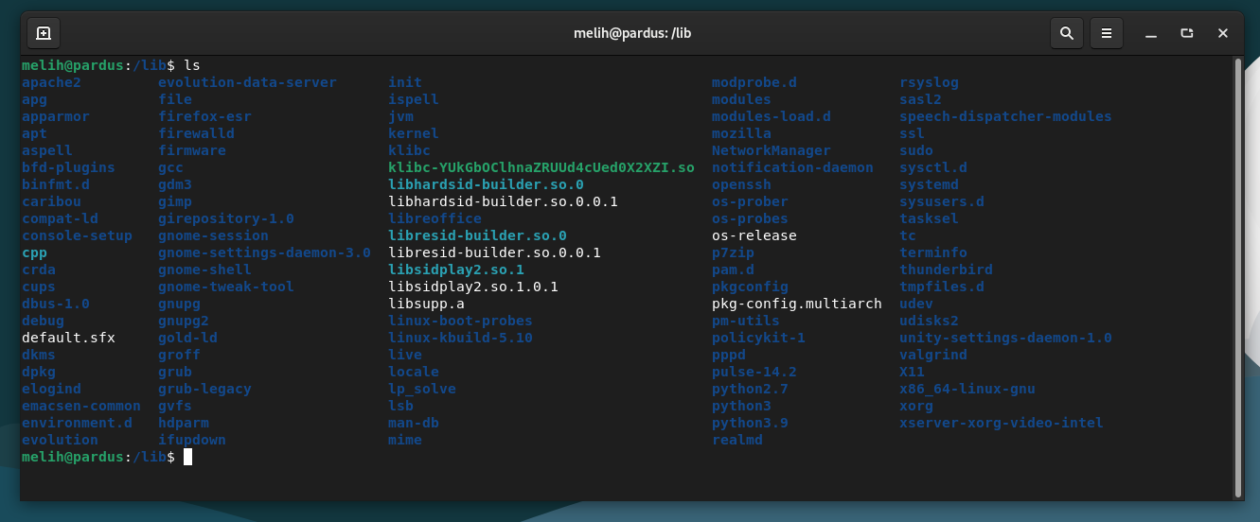Screen dimensions: 1260x522
Task: Click the 'lp_solve' entry
Action: (422, 389)
